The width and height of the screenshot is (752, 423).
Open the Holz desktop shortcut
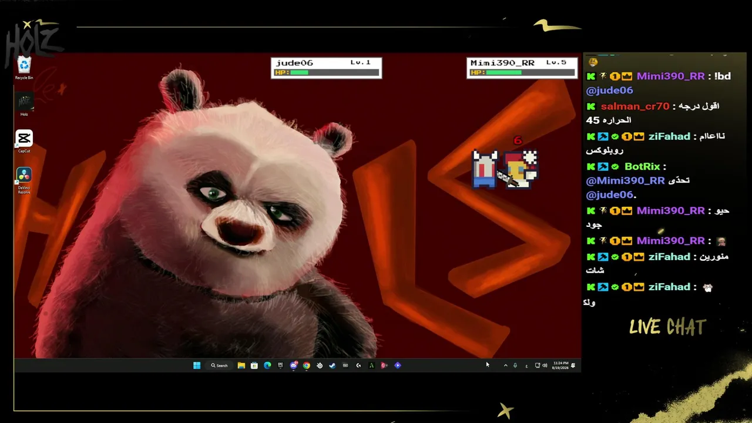pyautogui.click(x=24, y=105)
